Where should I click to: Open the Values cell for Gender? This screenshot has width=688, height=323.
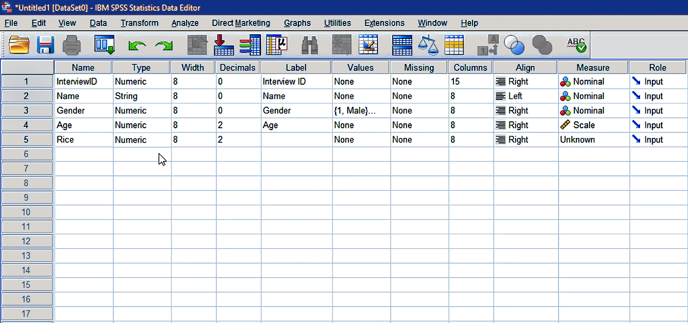[360, 110]
